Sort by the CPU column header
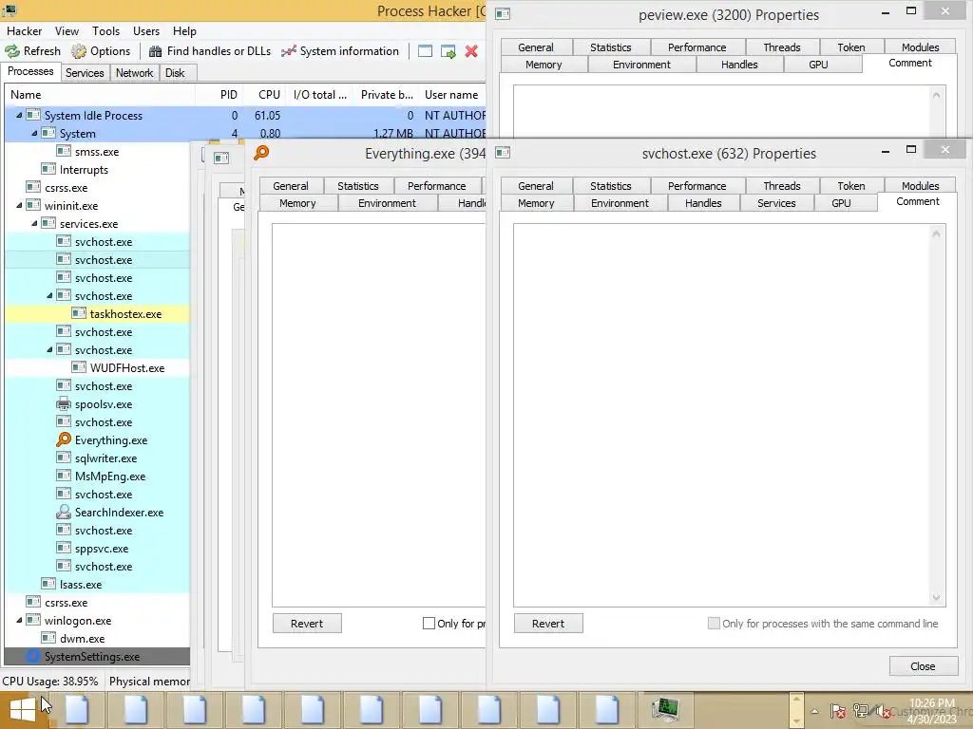973x729 pixels. pos(269,95)
